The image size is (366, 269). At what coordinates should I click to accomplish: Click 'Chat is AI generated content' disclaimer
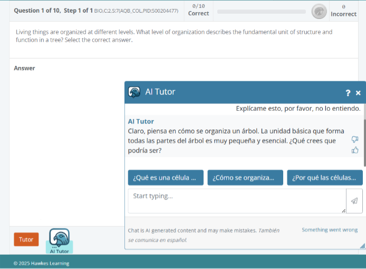pyautogui.click(x=204, y=235)
